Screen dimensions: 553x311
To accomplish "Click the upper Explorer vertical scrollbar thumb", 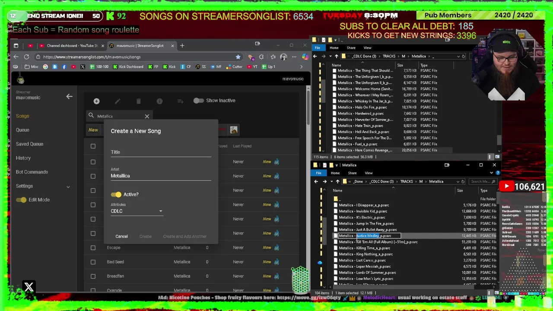I will pos(499,140).
